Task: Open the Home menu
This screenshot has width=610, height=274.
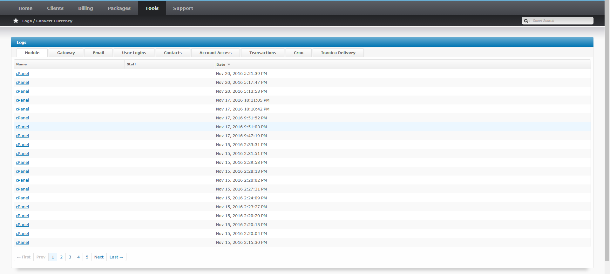Action: click(25, 8)
